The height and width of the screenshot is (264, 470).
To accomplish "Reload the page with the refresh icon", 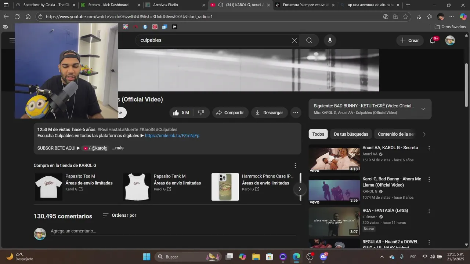I will coord(17,16).
